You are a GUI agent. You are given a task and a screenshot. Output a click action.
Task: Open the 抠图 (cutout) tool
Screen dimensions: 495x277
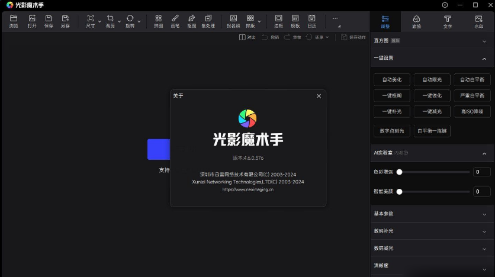click(192, 21)
